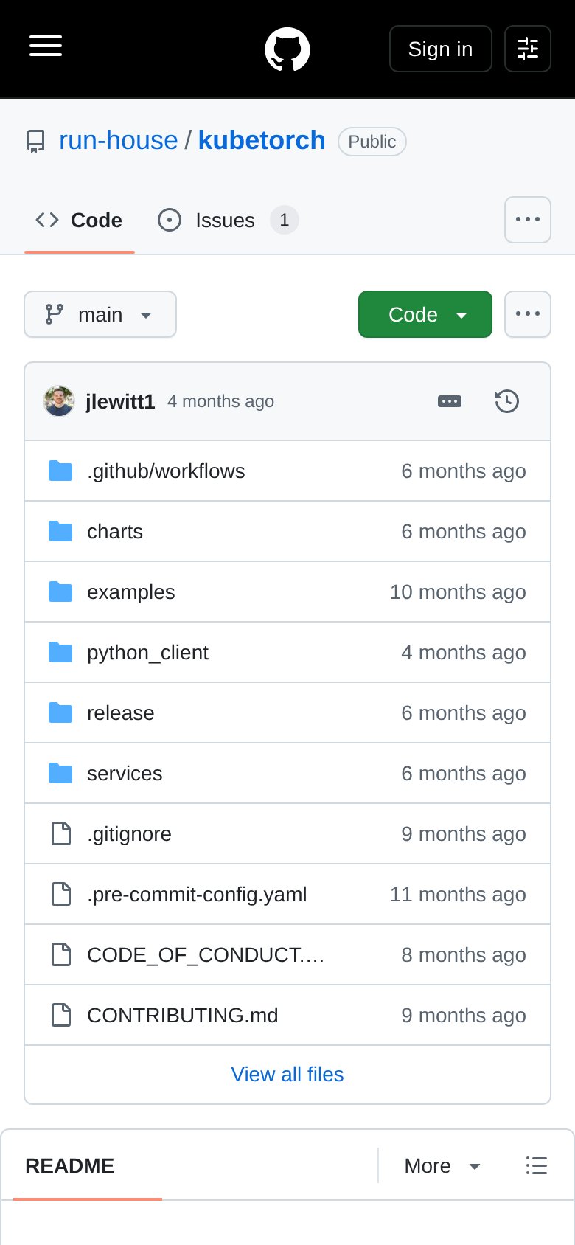The width and height of the screenshot is (575, 1245).
Task: Click the Public visibility badge
Action: point(372,142)
